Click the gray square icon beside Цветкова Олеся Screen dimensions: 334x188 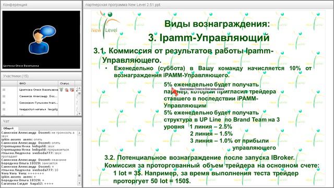pos(4,90)
